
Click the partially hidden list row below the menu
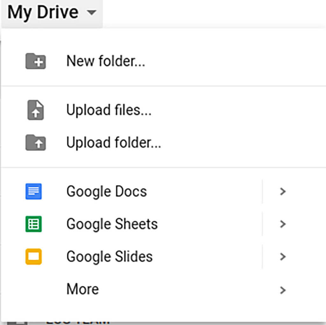[78, 323]
